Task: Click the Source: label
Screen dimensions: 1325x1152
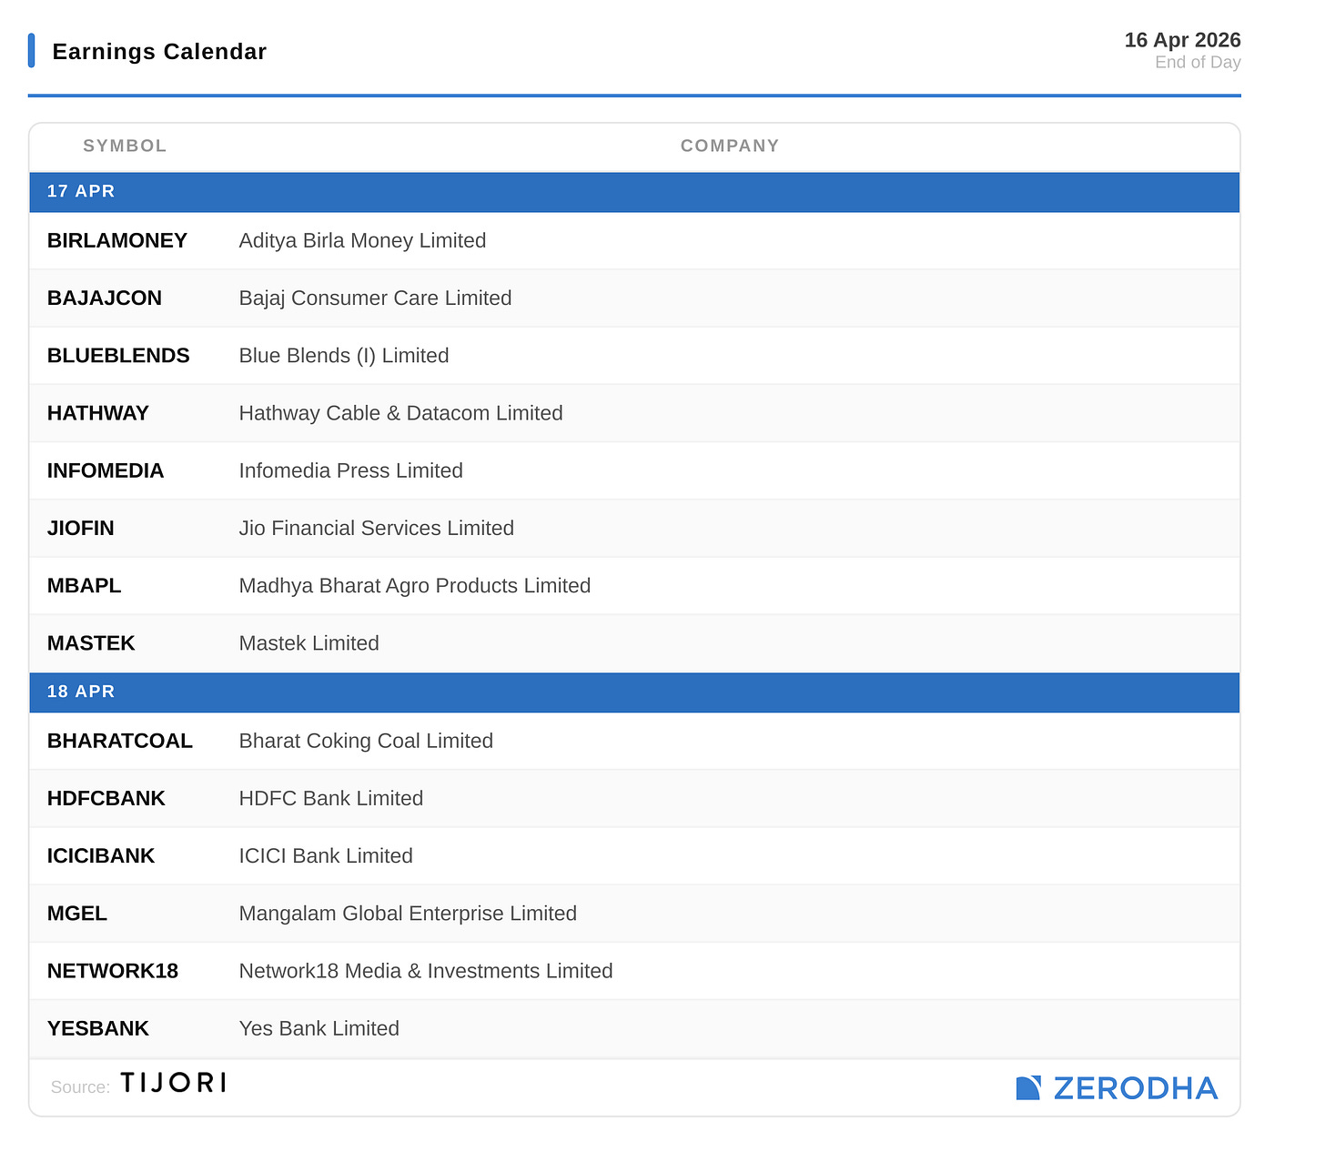Action: (80, 1087)
